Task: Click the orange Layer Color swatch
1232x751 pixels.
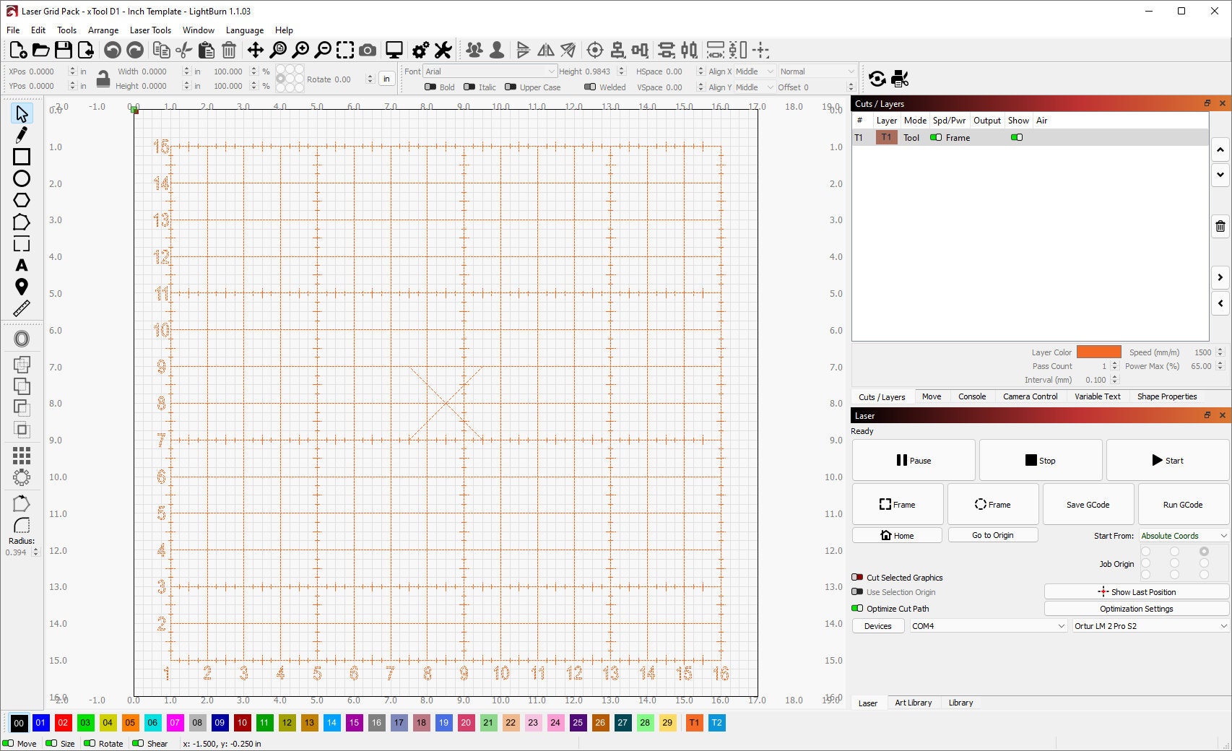Action: 1098,352
